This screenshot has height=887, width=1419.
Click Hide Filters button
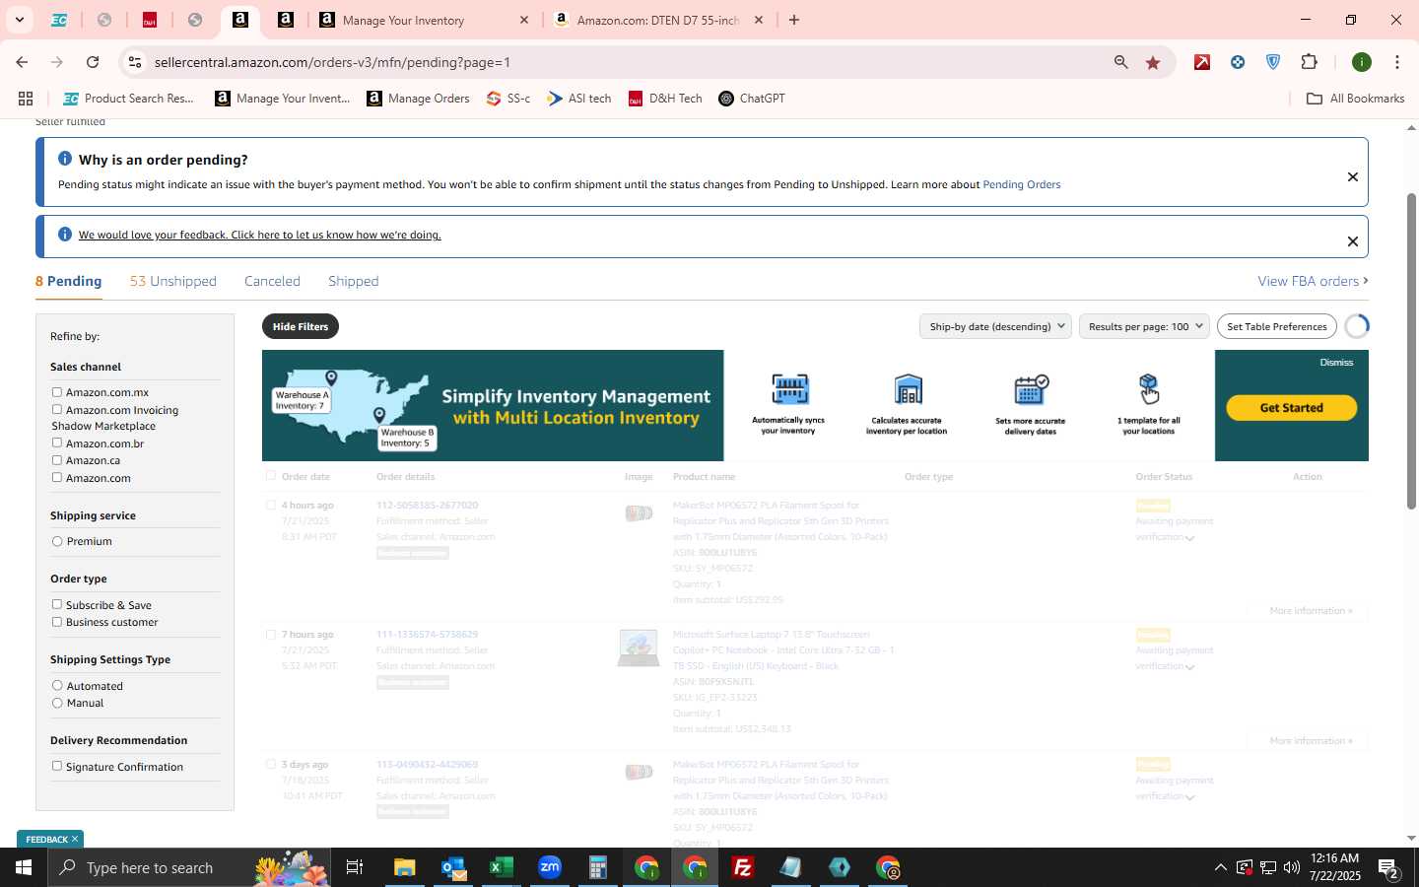point(301,326)
